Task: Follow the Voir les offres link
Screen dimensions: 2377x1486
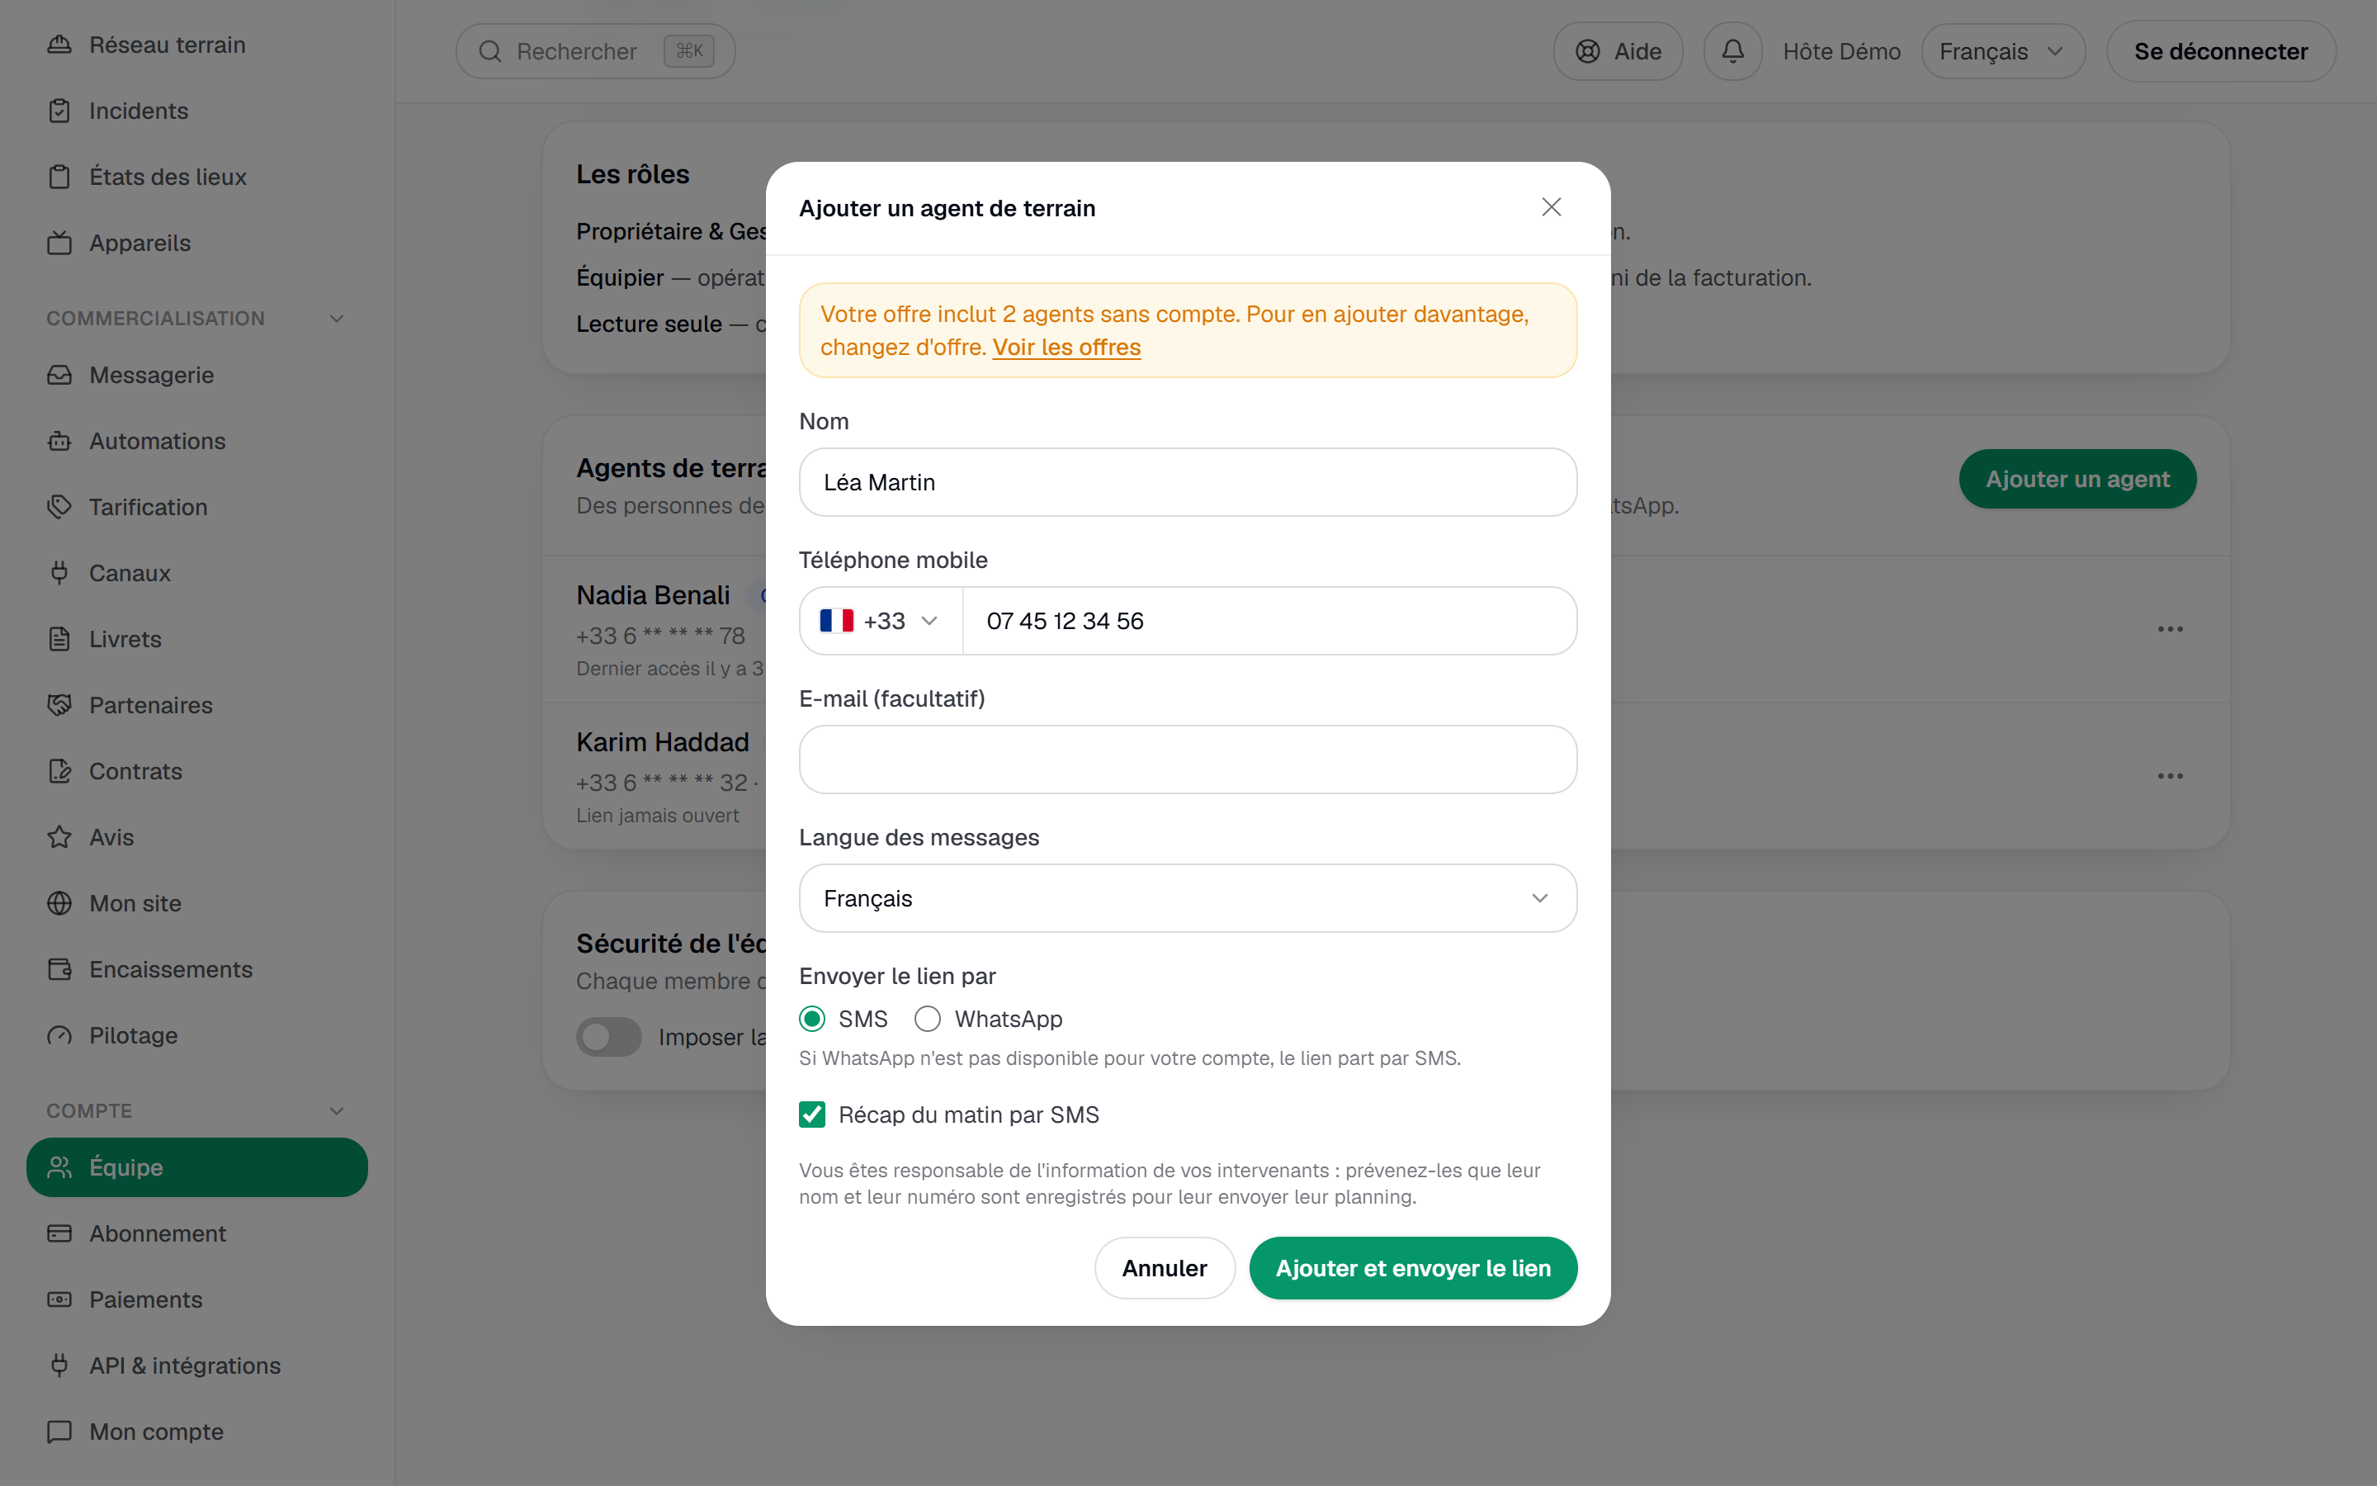Action: tap(1066, 347)
